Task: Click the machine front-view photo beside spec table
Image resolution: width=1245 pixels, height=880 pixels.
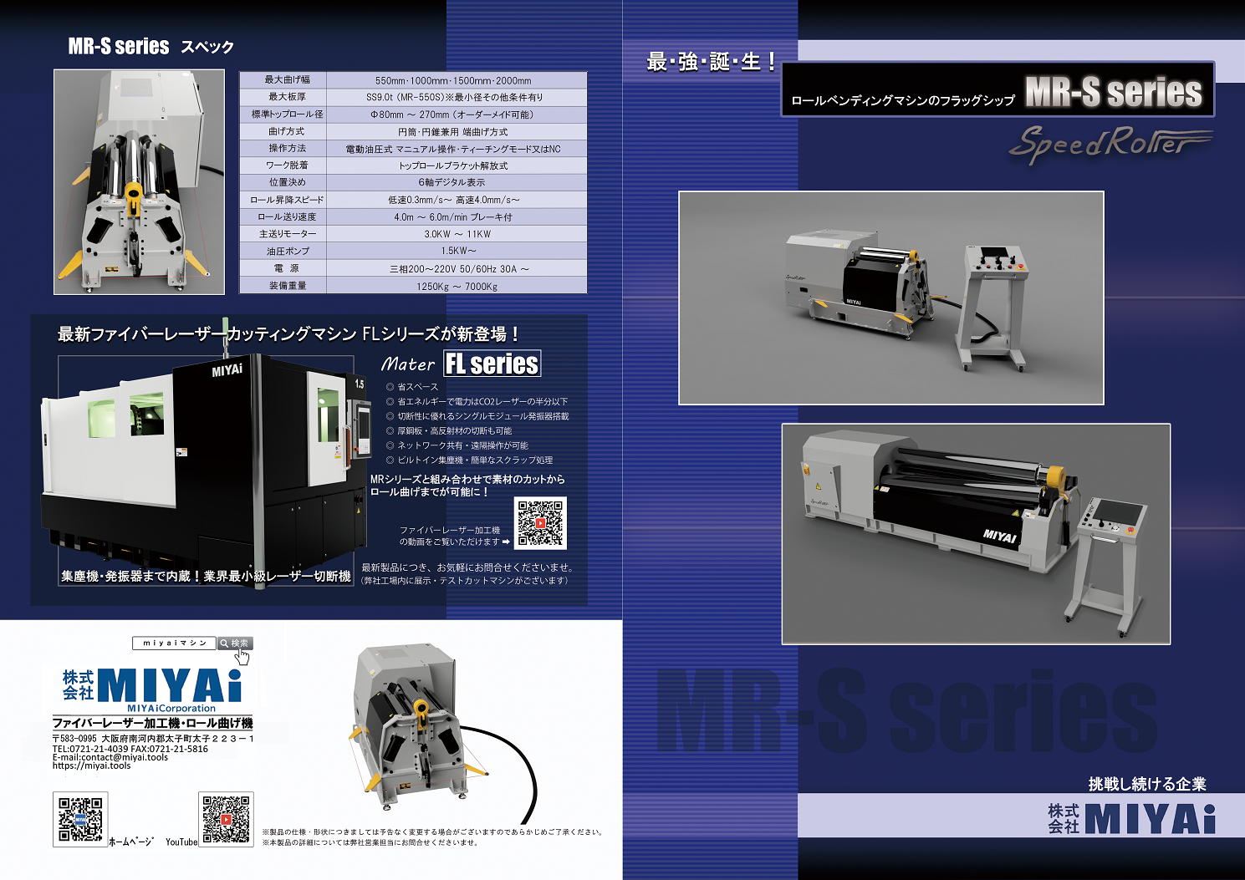Action: pos(139,181)
